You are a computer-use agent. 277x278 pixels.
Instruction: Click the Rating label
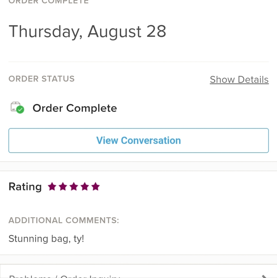coord(25,187)
